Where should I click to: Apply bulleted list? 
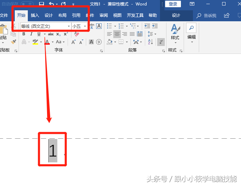110,26
